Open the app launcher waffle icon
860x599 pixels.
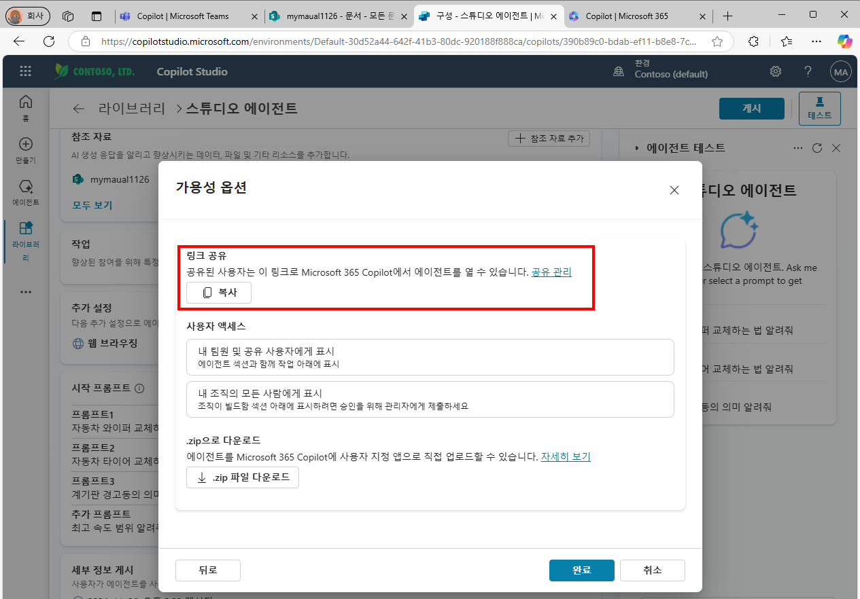click(x=25, y=71)
